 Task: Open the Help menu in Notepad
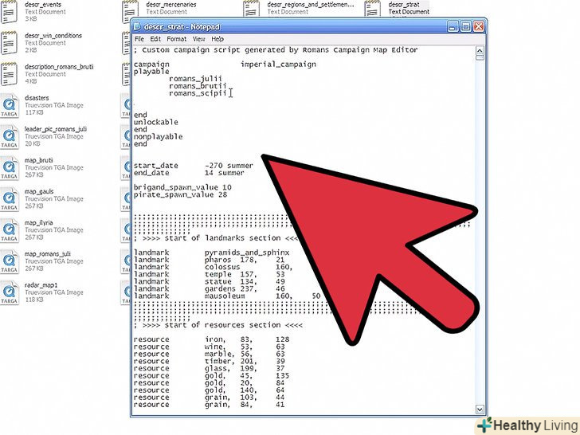pyautogui.click(x=217, y=39)
